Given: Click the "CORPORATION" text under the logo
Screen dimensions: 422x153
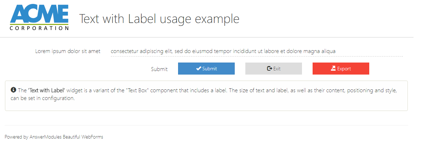Looking at the screenshot, I should pos(39,28).
